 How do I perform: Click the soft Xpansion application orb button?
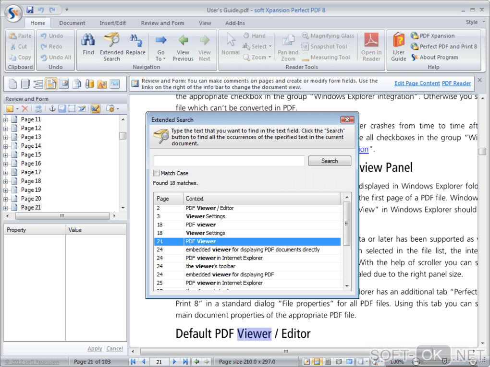(x=13, y=13)
